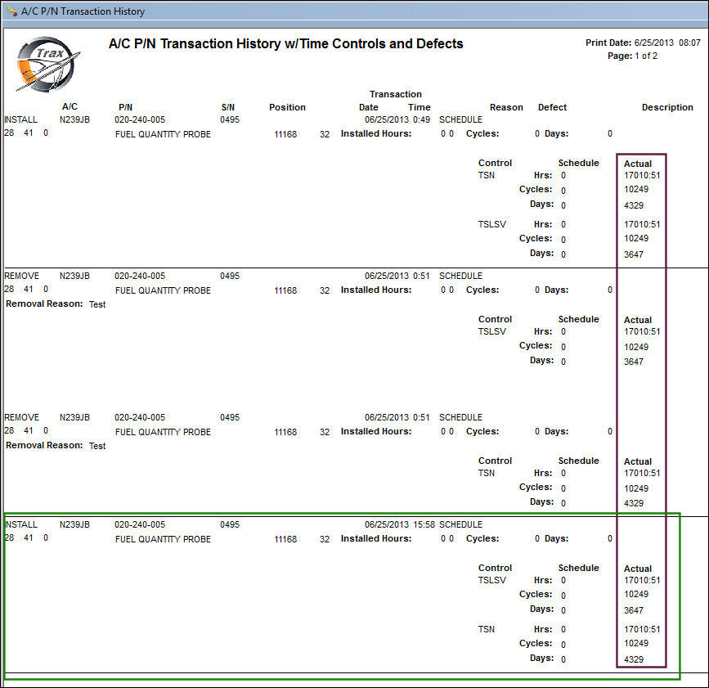Click the A/C column header
Screen dimensions: 709x688
[x=70, y=106]
